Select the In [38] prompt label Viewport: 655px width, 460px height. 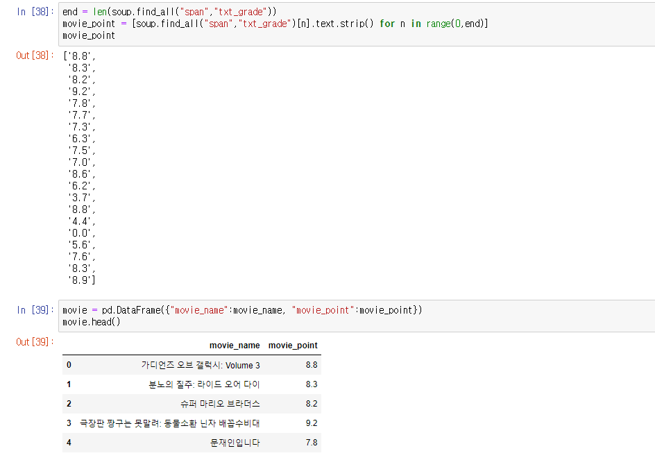(35, 12)
